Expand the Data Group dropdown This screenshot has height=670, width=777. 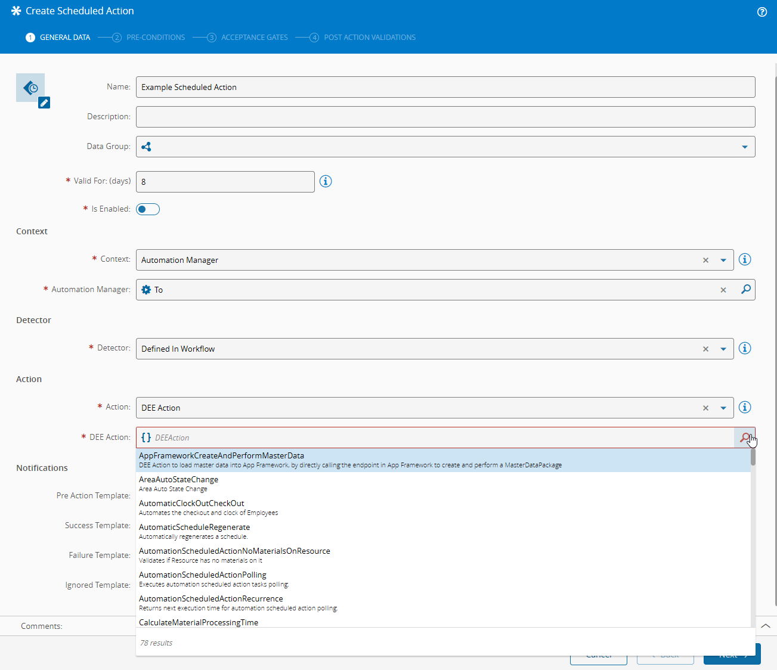click(x=745, y=147)
